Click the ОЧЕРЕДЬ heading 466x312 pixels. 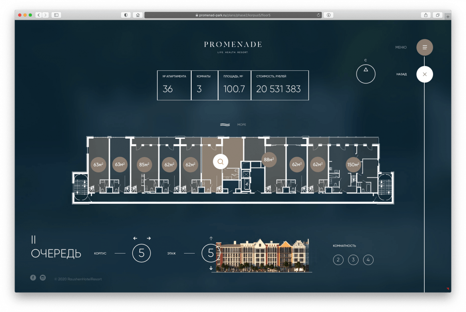(x=56, y=253)
